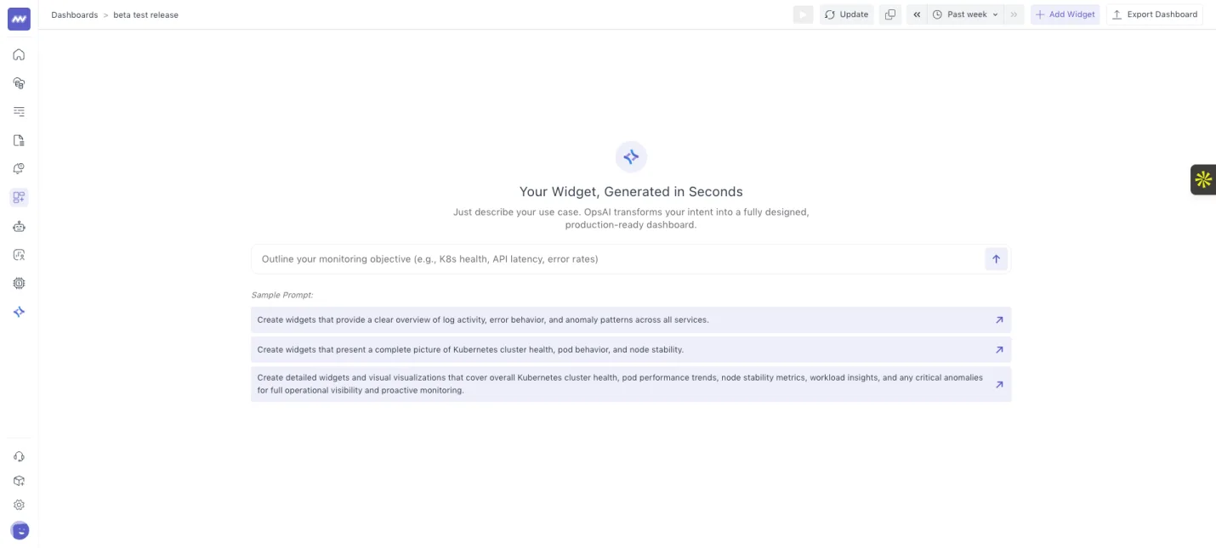
Task: Go to Dashboards in the breadcrumb
Action: 74,14
